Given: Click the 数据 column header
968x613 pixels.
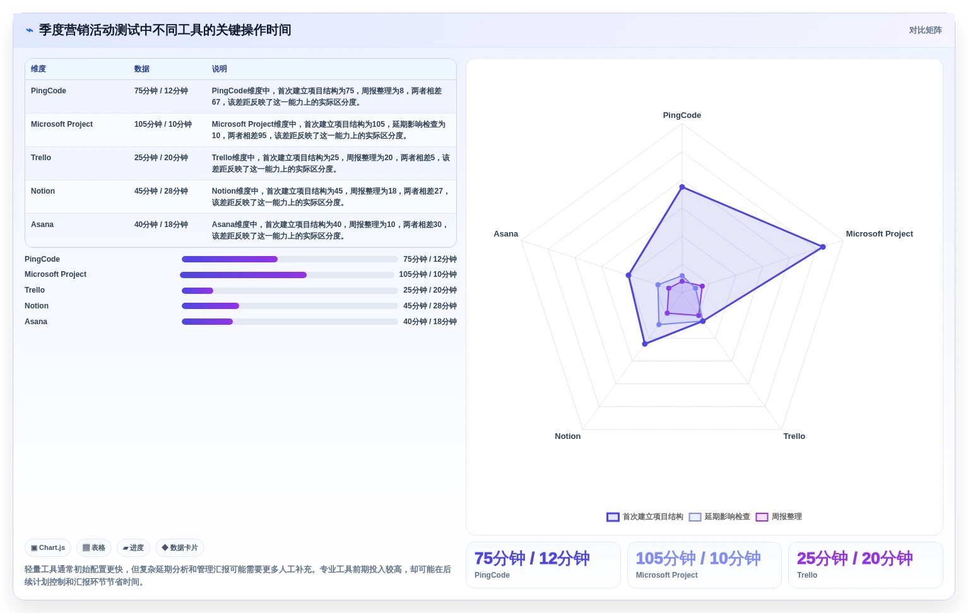Looking at the screenshot, I should point(142,69).
